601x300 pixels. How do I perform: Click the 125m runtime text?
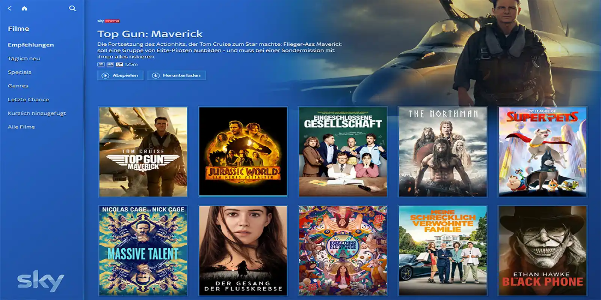[x=131, y=64]
